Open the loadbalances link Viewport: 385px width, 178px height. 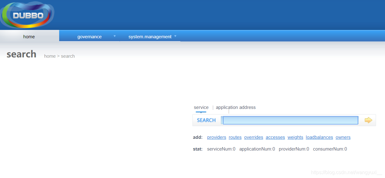319,137
